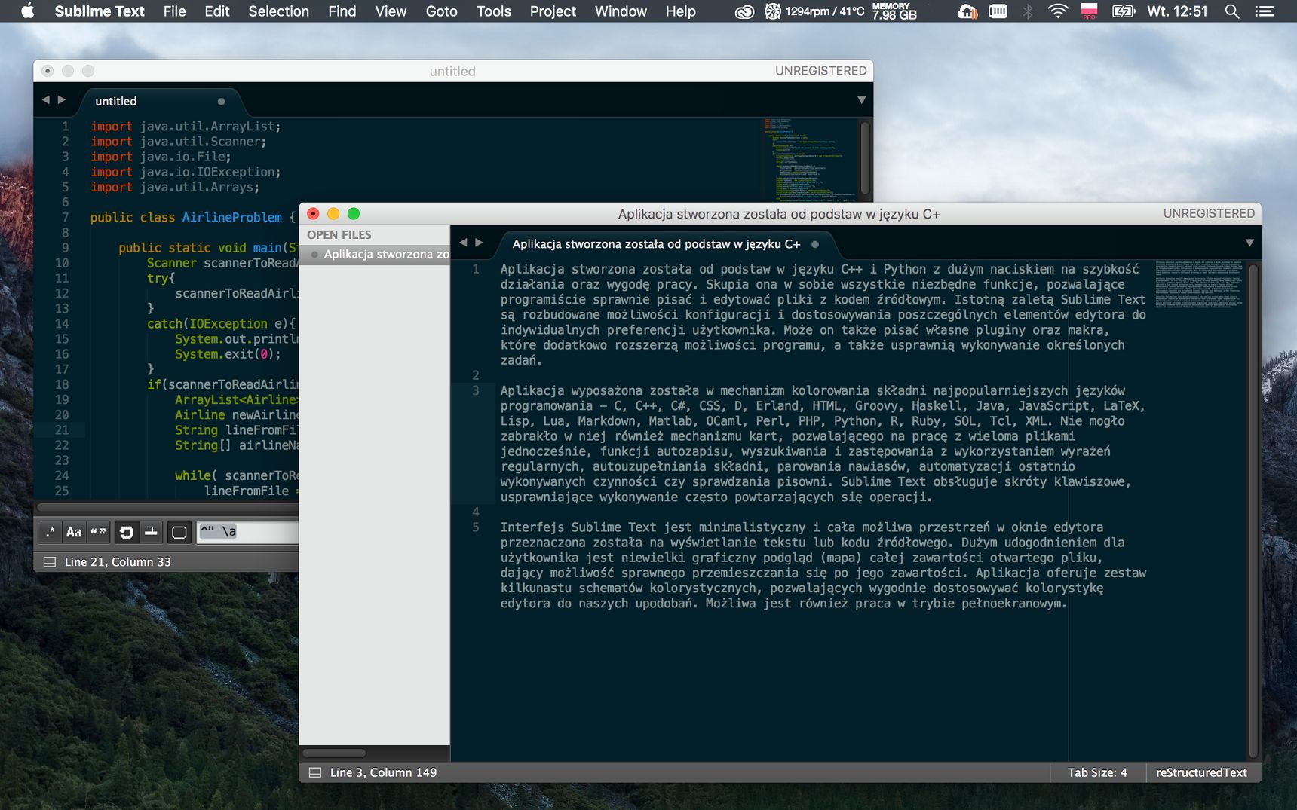Select the 'Aplikacja stworzona została' tab
The image size is (1297, 810).
pos(665,244)
